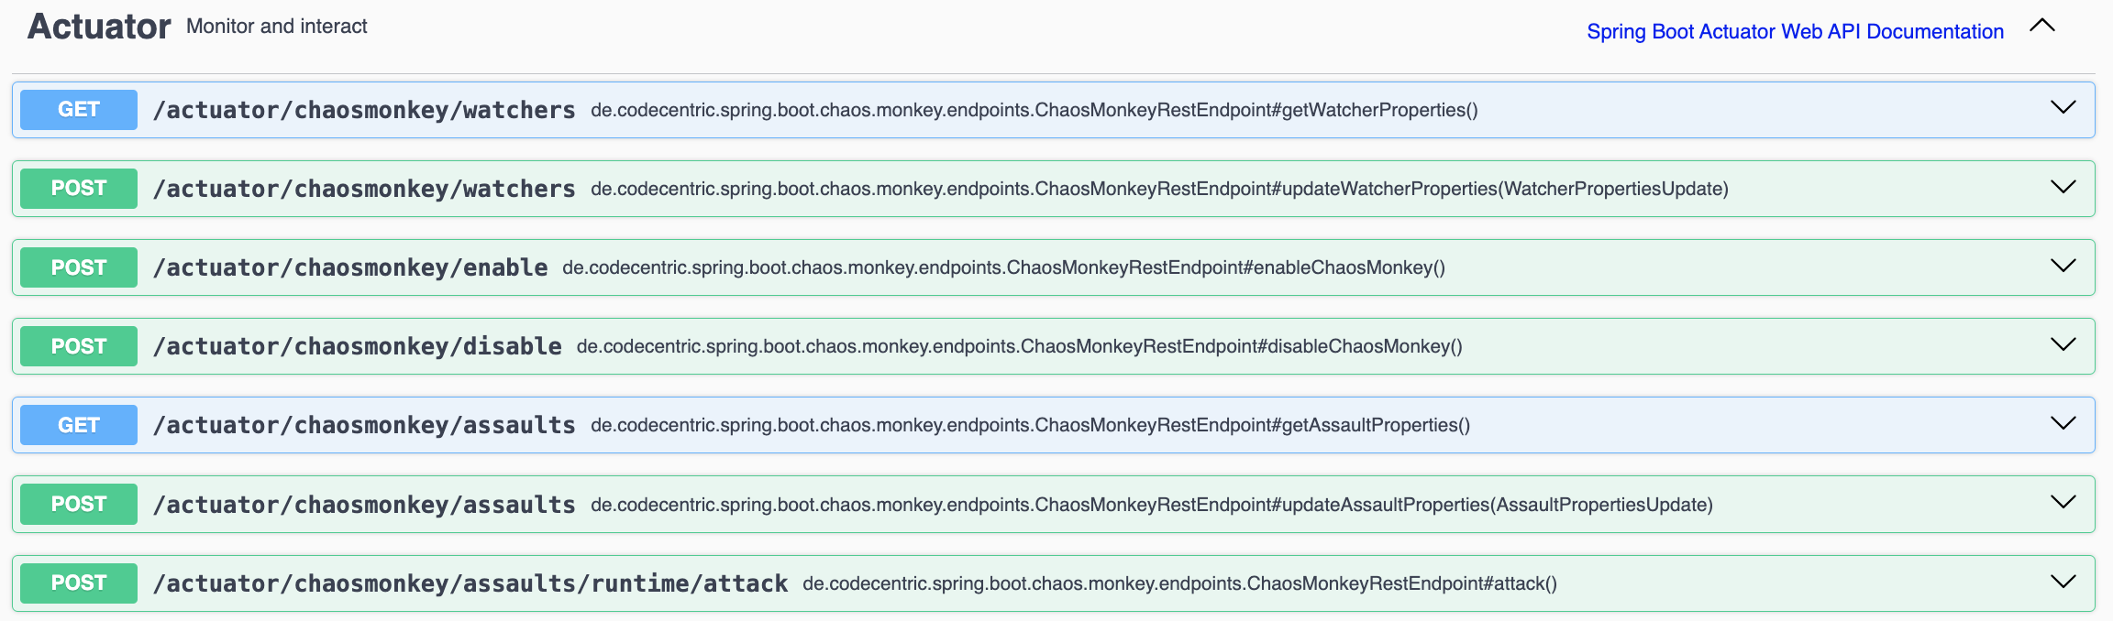Expand POST /actuator/chaosmonkey/enable chevron
Screen dimensions: 2113x621
click(x=2063, y=266)
